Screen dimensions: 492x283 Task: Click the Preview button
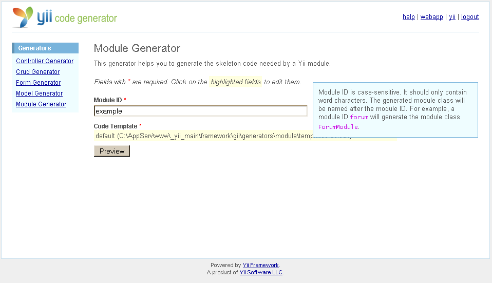point(112,151)
